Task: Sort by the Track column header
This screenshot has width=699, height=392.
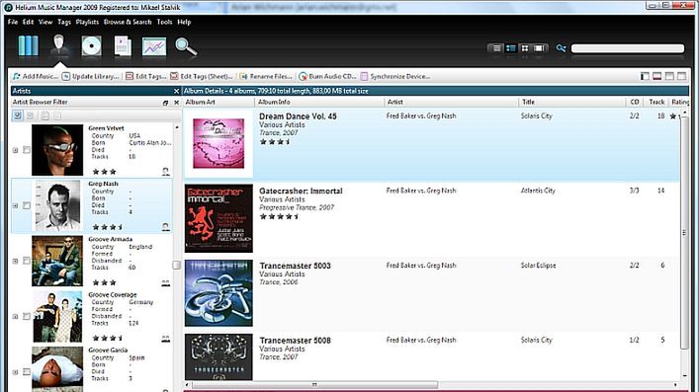Action: 656,102
